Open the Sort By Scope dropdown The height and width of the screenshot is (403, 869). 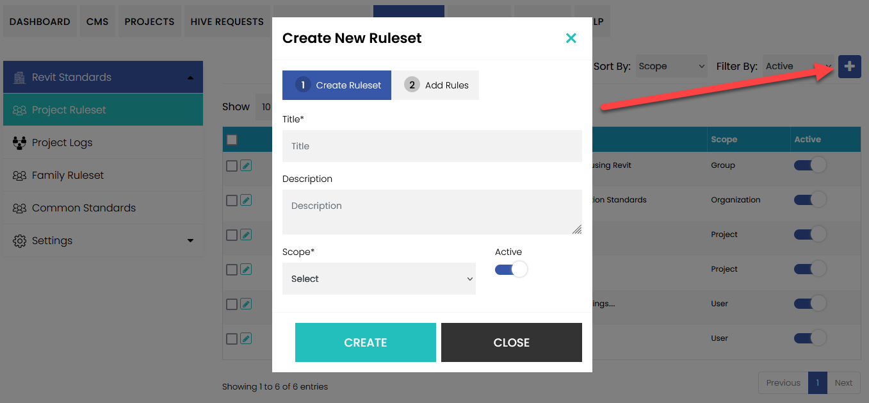point(671,65)
